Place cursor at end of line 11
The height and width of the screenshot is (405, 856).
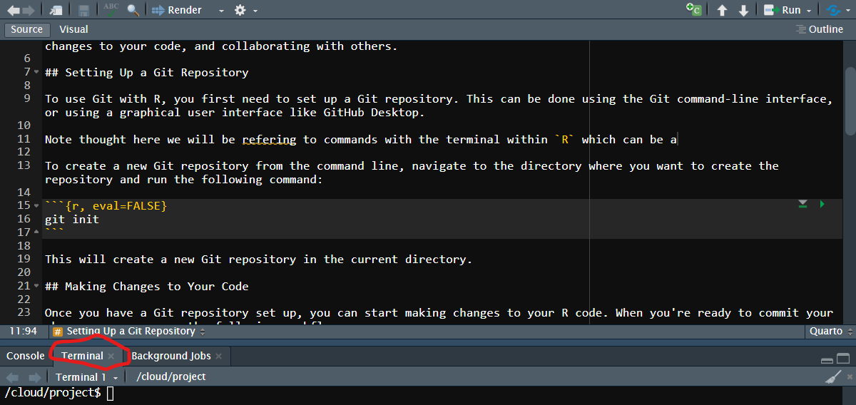point(678,140)
